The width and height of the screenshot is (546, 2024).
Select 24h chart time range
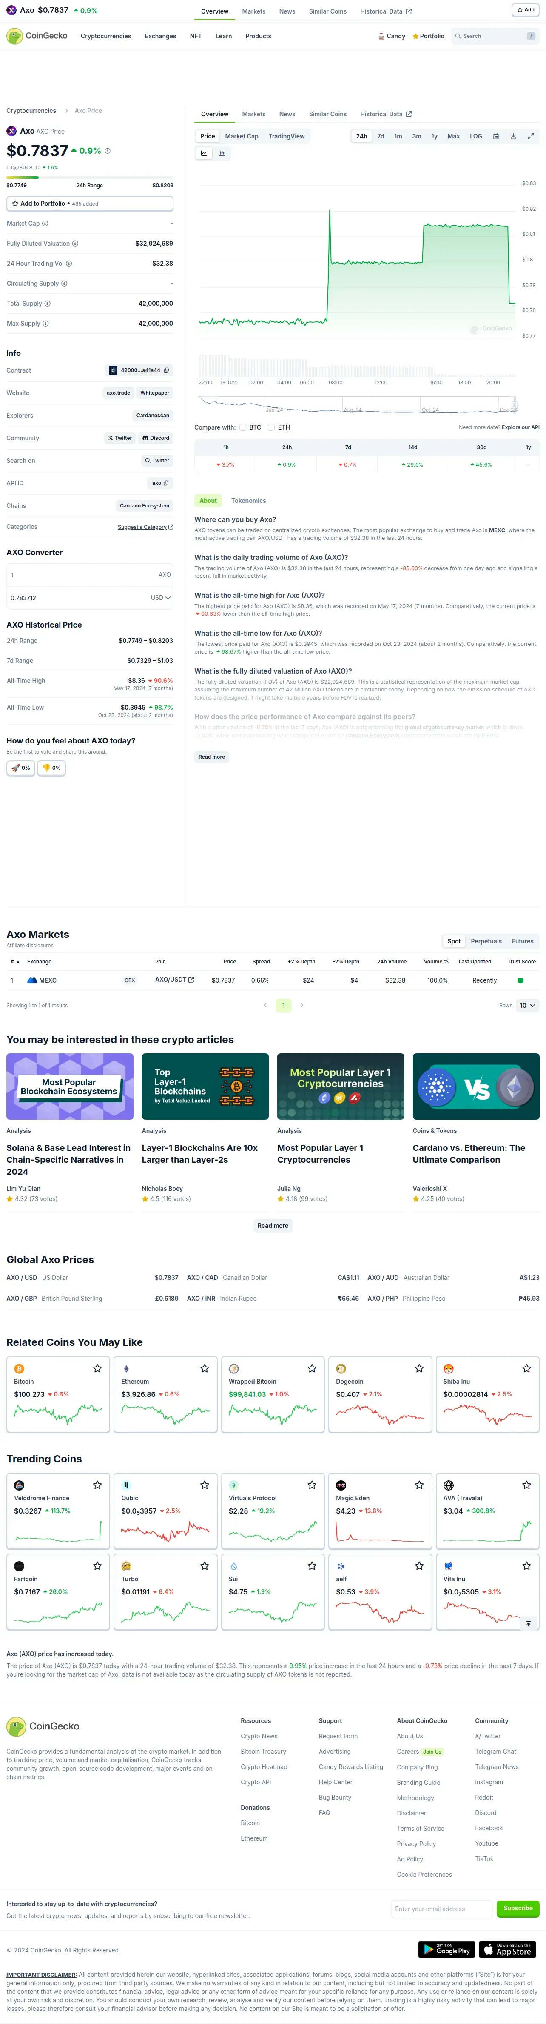361,136
